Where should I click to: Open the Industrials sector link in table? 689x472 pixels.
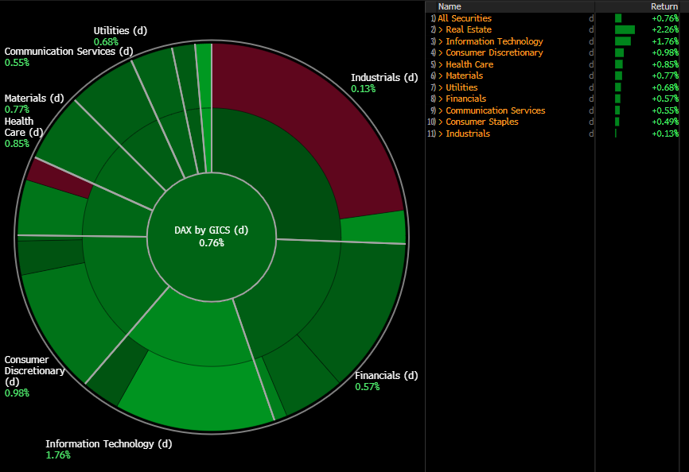468,133
